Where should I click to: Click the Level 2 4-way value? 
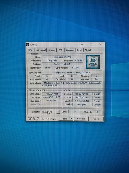(97, 101)
